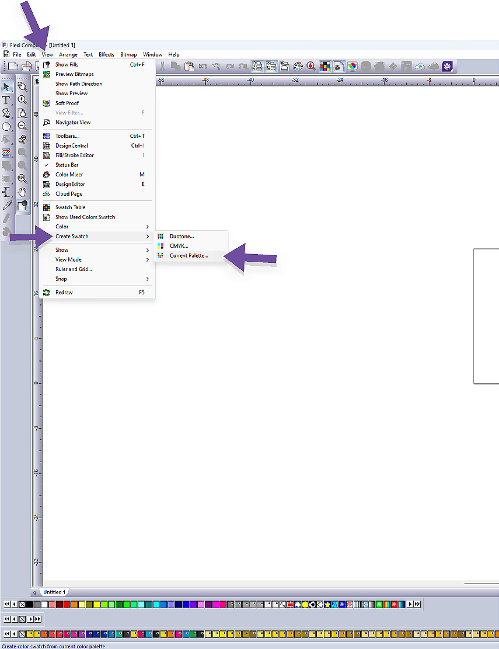Click the Paste clipboard toolbar icon
Image resolution: width=499 pixels, height=649 pixels.
(189, 67)
